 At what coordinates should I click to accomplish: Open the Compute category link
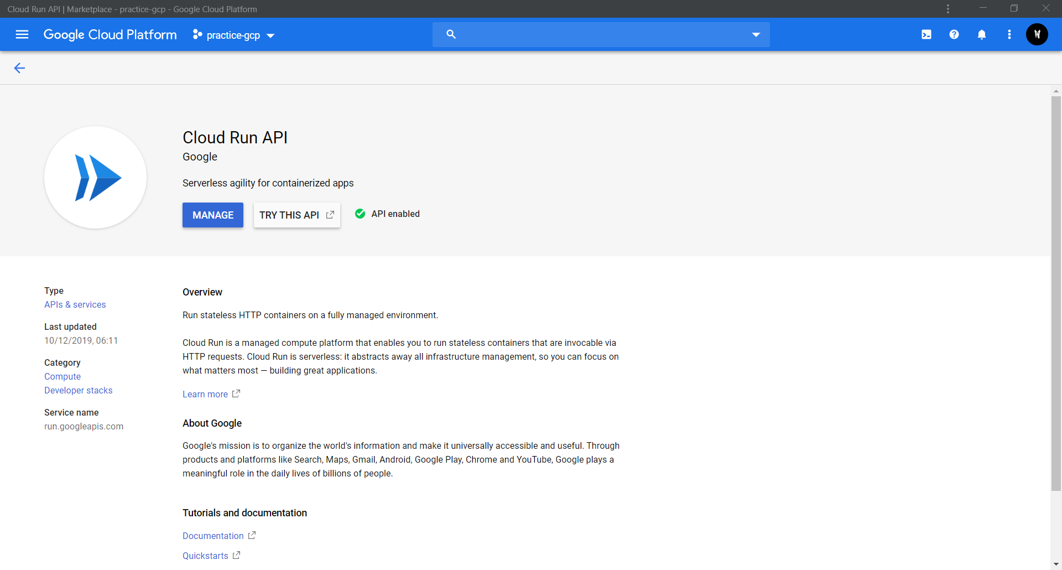click(x=63, y=376)
